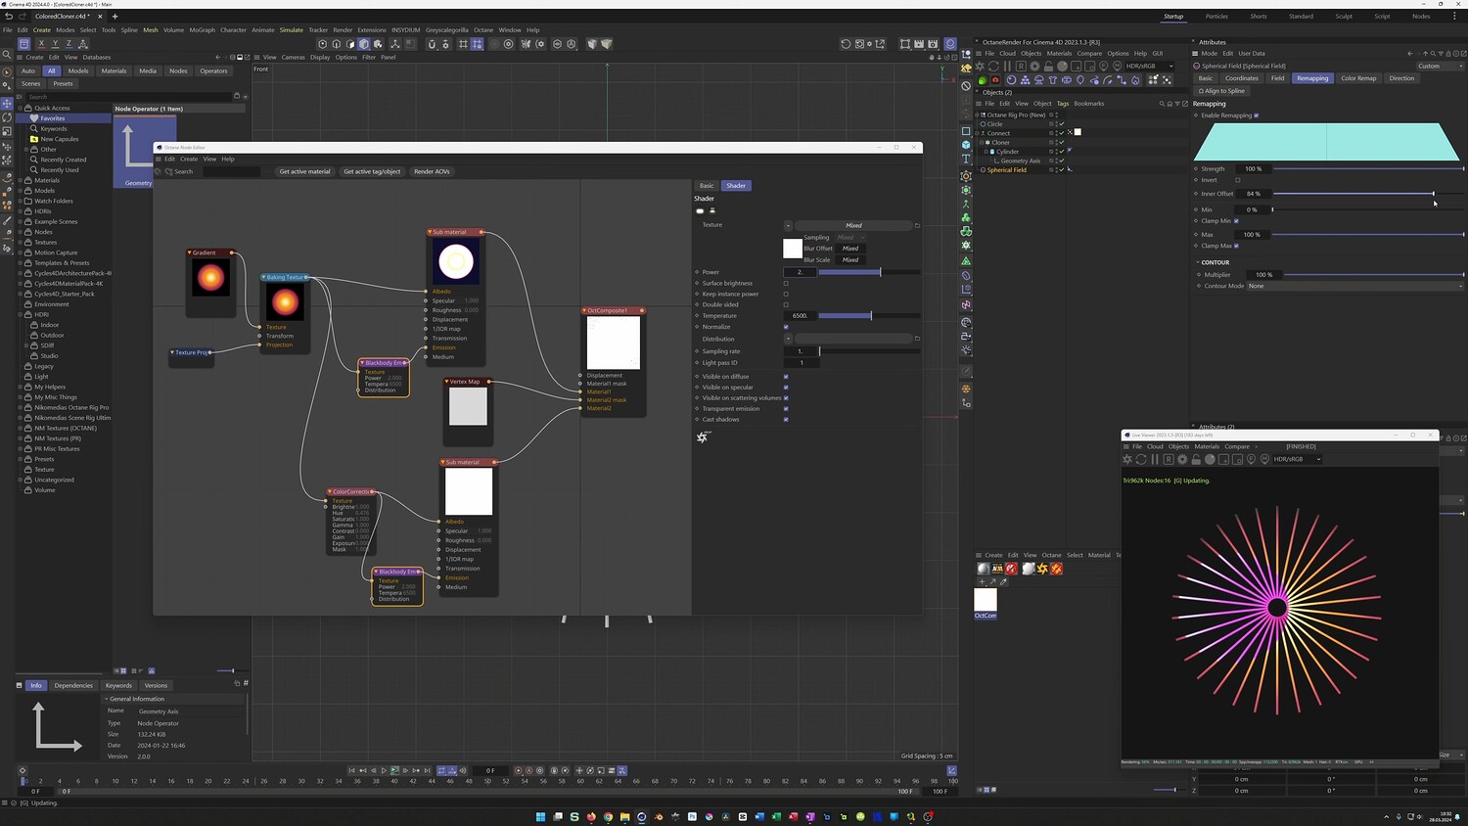This screenshot has width=1468, height=826.
Task: Select Spherical Field in Objects manager
Action: 1006,170
